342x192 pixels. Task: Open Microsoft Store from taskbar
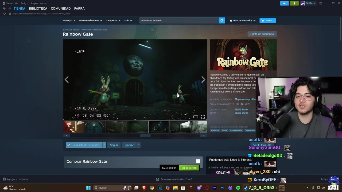pyautogui.click(x=183, y=188)
